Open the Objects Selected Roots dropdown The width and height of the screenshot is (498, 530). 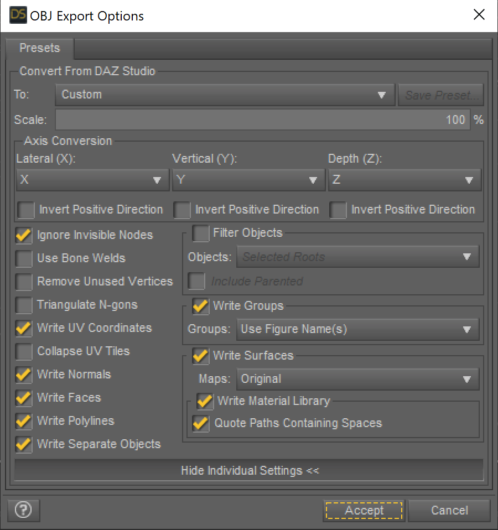pos(357,257)
